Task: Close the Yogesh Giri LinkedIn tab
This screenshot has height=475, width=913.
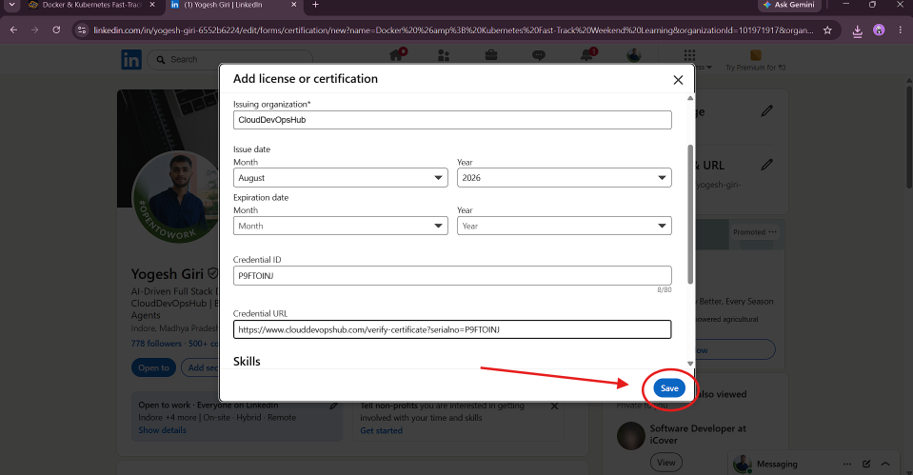Action: (x=294, y=5)
